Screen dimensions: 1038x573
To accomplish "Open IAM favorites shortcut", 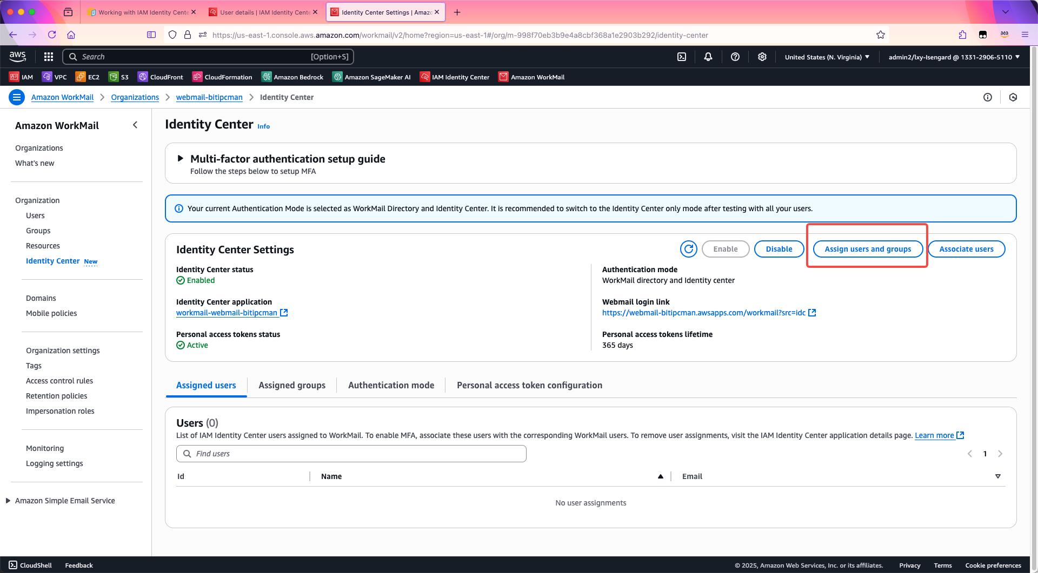I will coord(21,77).
